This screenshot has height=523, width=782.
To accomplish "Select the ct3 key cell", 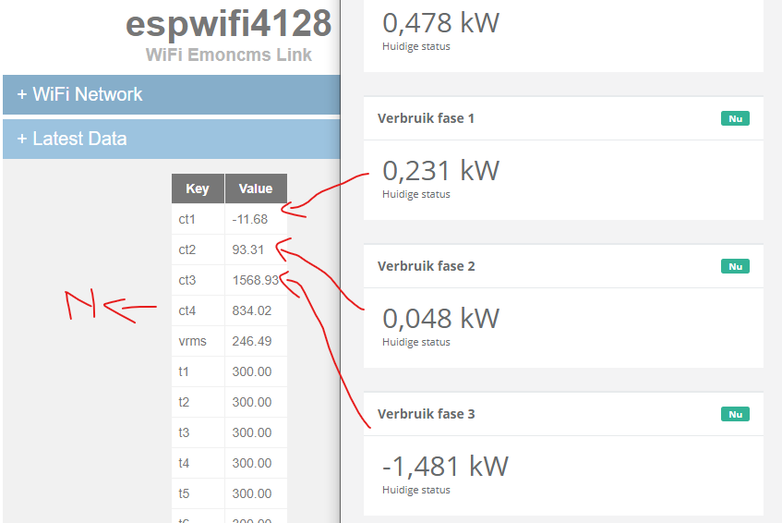I will (198, 280).
